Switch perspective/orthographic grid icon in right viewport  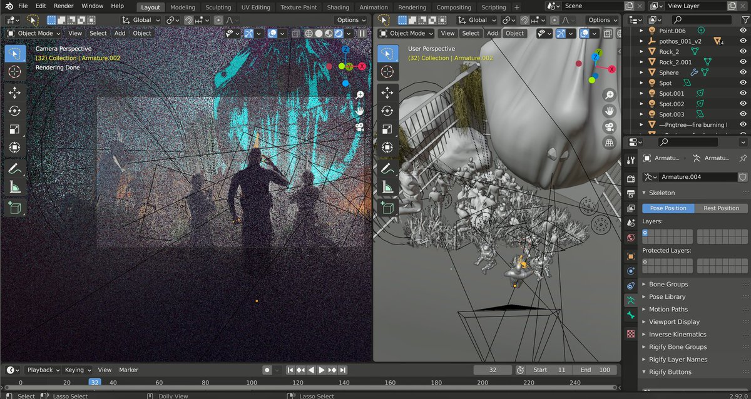[x=610, y=143]
